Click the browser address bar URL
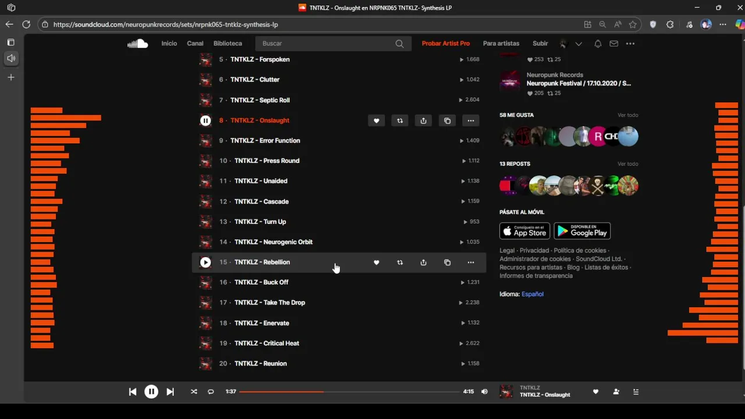This screenshot has height=419, width=745. coord(165,24)
